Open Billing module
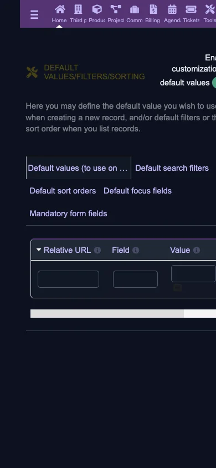Viewport: 216px width, 468px height. (153, 14)
